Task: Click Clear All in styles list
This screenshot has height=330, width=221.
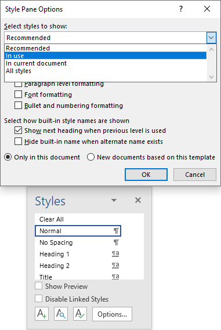Action: pyautogui.click(x=78, y=219)
